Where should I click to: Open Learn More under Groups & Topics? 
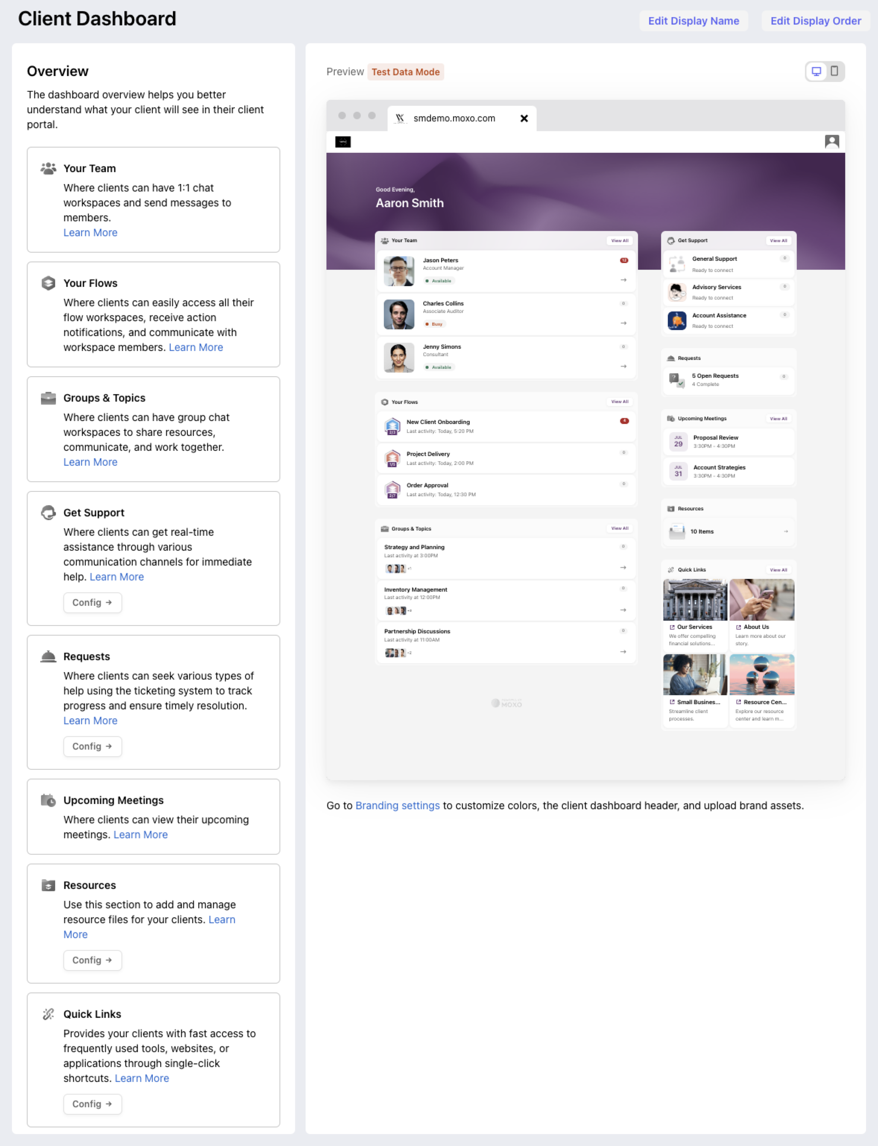coord(91,462)
